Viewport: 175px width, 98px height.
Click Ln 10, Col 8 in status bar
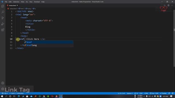tap(121, 93)
